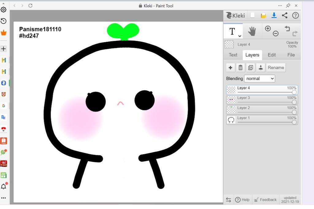Expand the tool chooser arrow beside Text tool
This screenshot has width=314, height=209.
(240, 36)
